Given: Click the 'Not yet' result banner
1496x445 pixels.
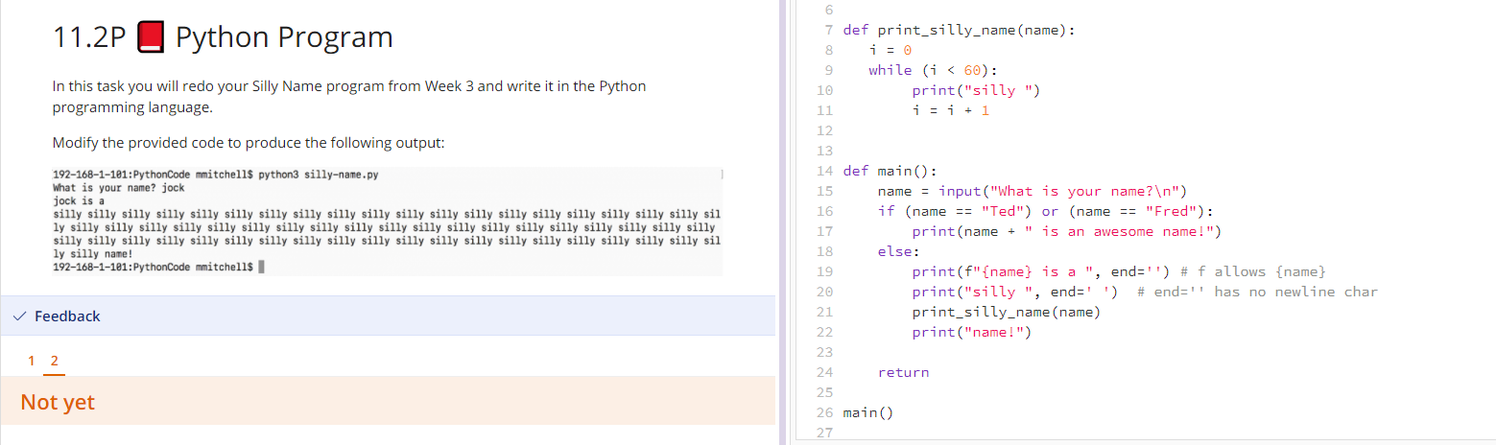Looking at the screenshot, I should tap(388, 401).
